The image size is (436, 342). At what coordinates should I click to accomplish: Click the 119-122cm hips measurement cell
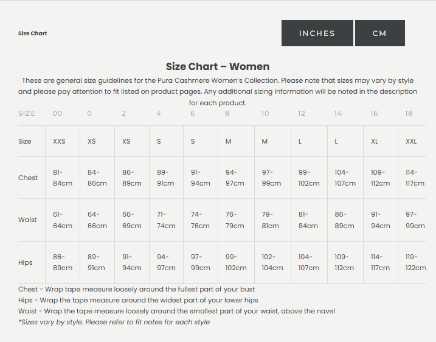tap(416, 262)
